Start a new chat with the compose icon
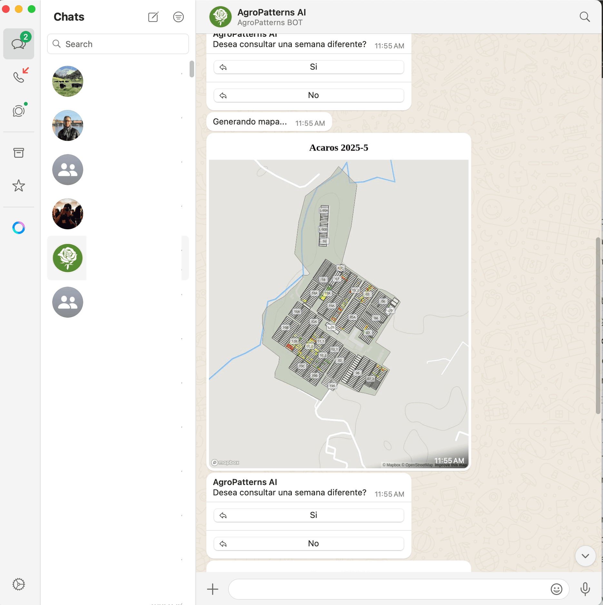Screen dimensions: 603x605 (153, 17)
